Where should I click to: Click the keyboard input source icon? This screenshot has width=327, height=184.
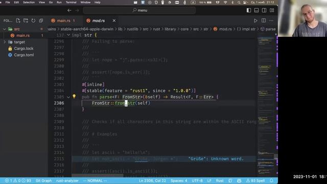click(193, 2)
